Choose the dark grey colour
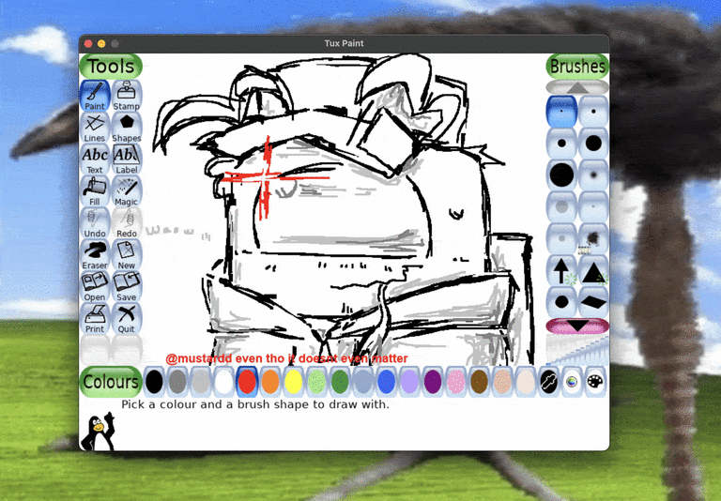This screenshot has height=501, width=721. (177, 382)
